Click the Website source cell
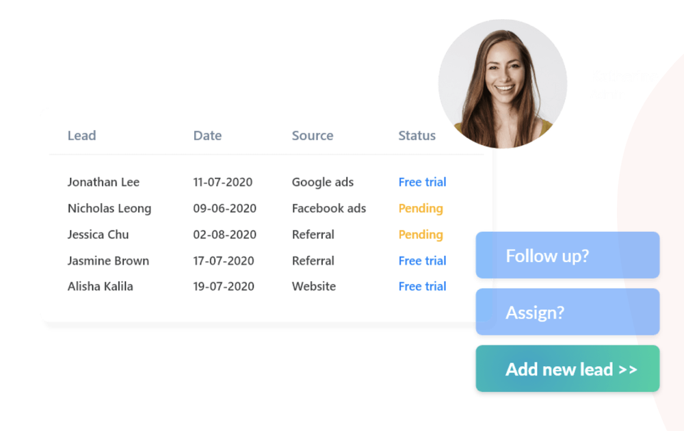 [x=314, y=286]
